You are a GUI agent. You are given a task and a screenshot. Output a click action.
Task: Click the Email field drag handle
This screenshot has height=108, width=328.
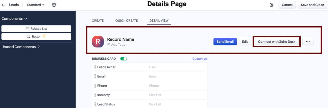tap(95, 77)
